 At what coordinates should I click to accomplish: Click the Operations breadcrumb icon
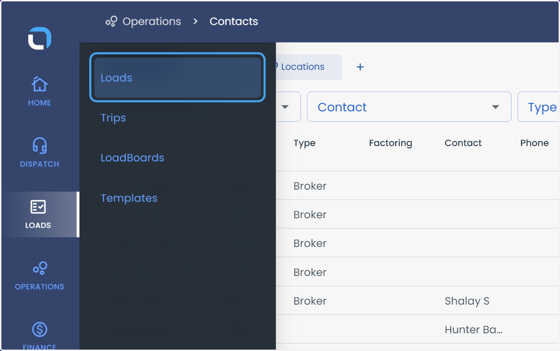pos(111,21)
